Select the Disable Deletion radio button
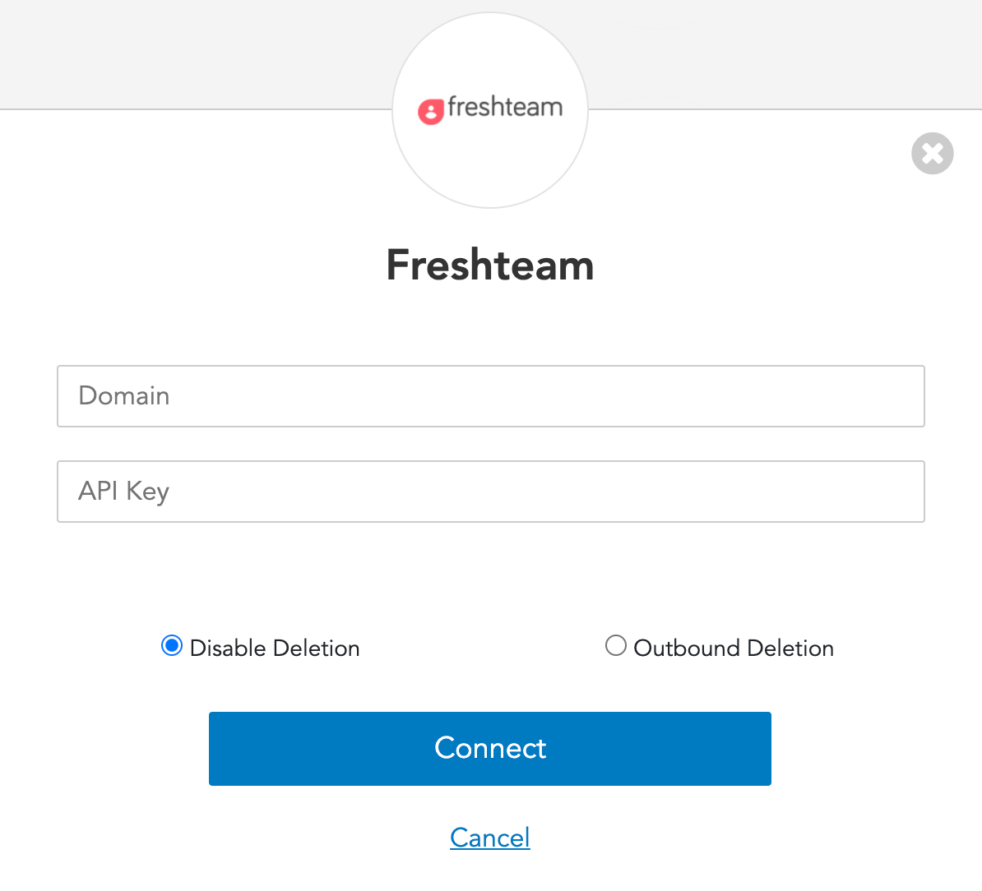 (x=172, y=646)
